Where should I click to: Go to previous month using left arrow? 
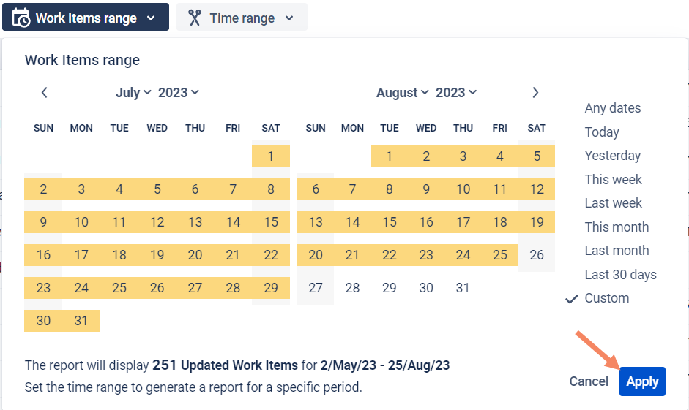[x=44, y=93]
